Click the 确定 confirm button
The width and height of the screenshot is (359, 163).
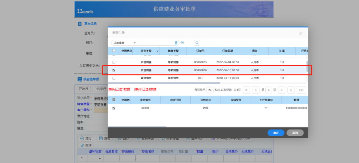(x=276, y=133)
